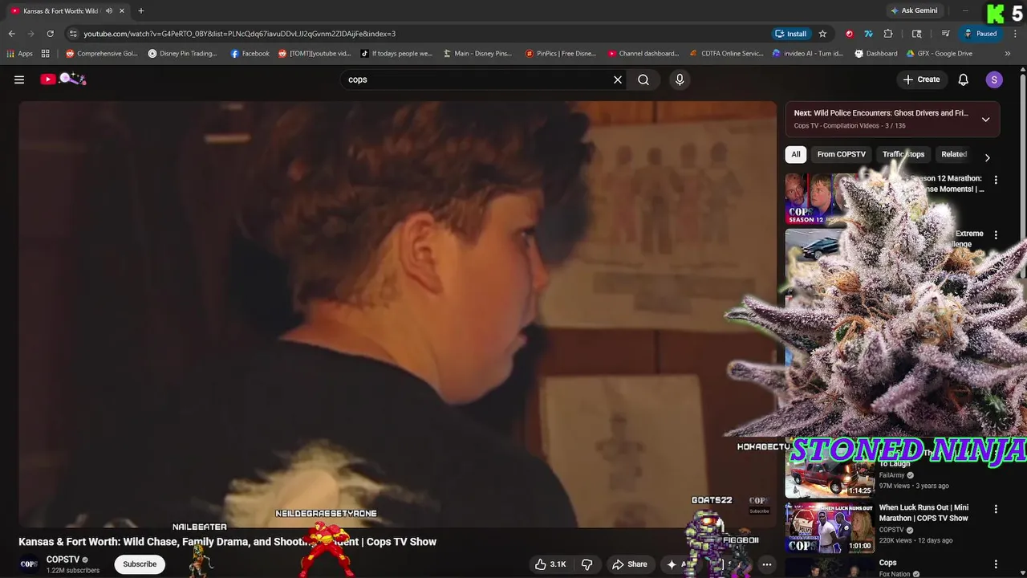The image size is (1027, 578).
Task: Open the Paused profile button
Action: click(980, 34)
